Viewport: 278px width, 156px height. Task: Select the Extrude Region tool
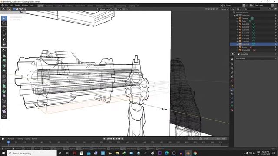point(4,61)
